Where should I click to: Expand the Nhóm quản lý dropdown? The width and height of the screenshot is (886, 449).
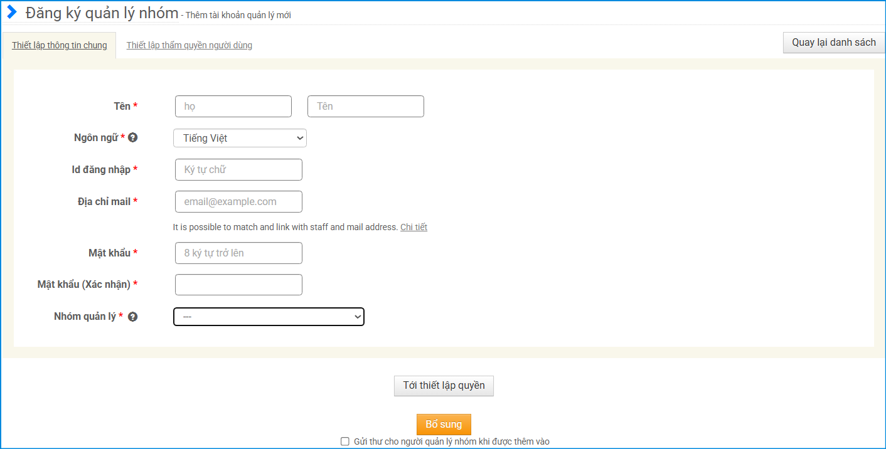pyautogui.click(x=269, y=317)
